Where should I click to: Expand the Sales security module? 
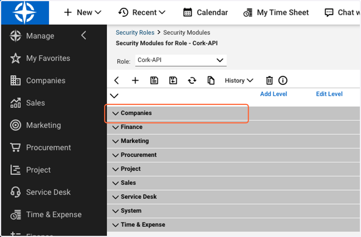coord(116,183)
